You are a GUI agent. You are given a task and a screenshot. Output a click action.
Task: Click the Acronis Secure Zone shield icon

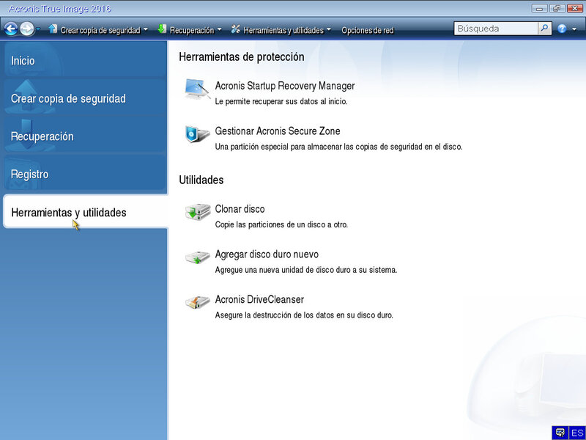coord(197,133)
